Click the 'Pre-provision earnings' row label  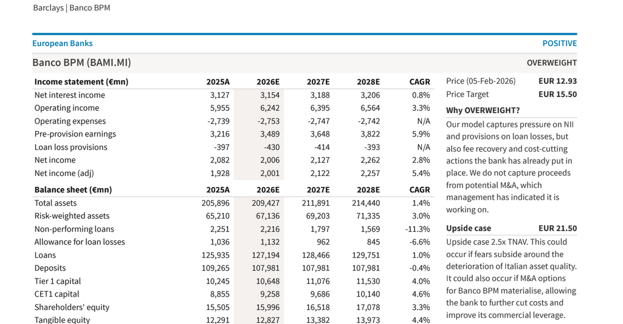pos(75,134)
